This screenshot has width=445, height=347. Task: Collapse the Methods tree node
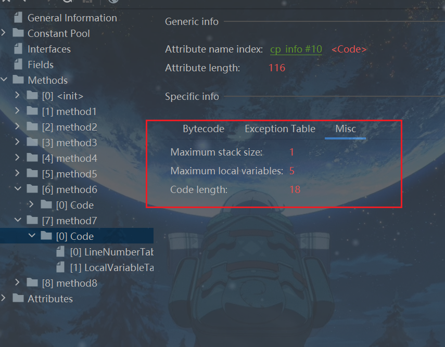[x=4, y=80]
